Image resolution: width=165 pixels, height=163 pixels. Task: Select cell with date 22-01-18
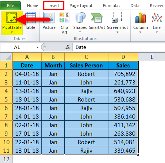point(27,142)
